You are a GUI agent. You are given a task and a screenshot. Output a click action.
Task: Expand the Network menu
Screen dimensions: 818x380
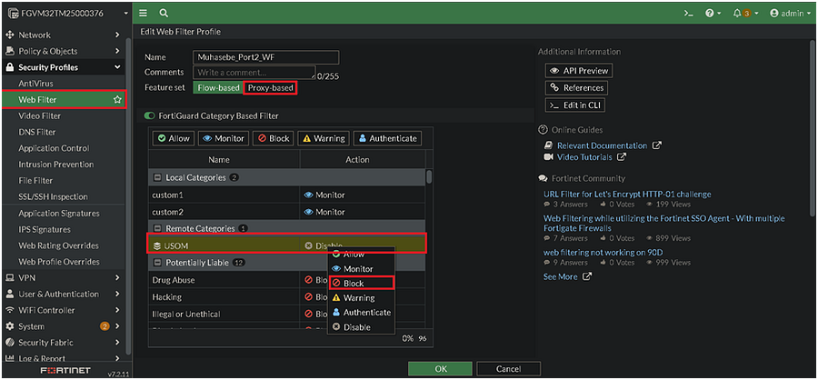point(63,35)
